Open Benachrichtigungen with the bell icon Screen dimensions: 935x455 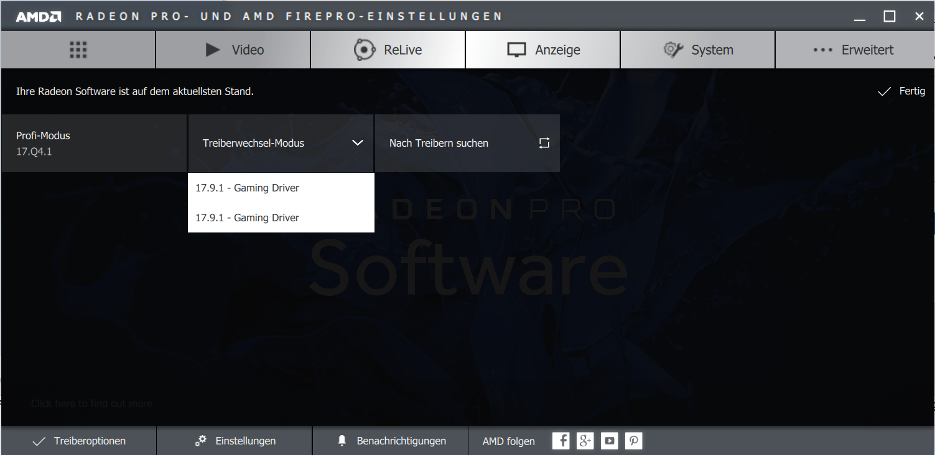[x=390, y=441]
